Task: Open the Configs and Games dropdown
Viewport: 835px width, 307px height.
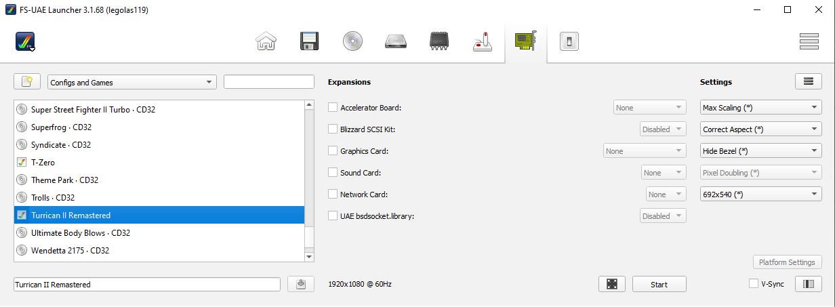Action: click(x=131, y=82)
